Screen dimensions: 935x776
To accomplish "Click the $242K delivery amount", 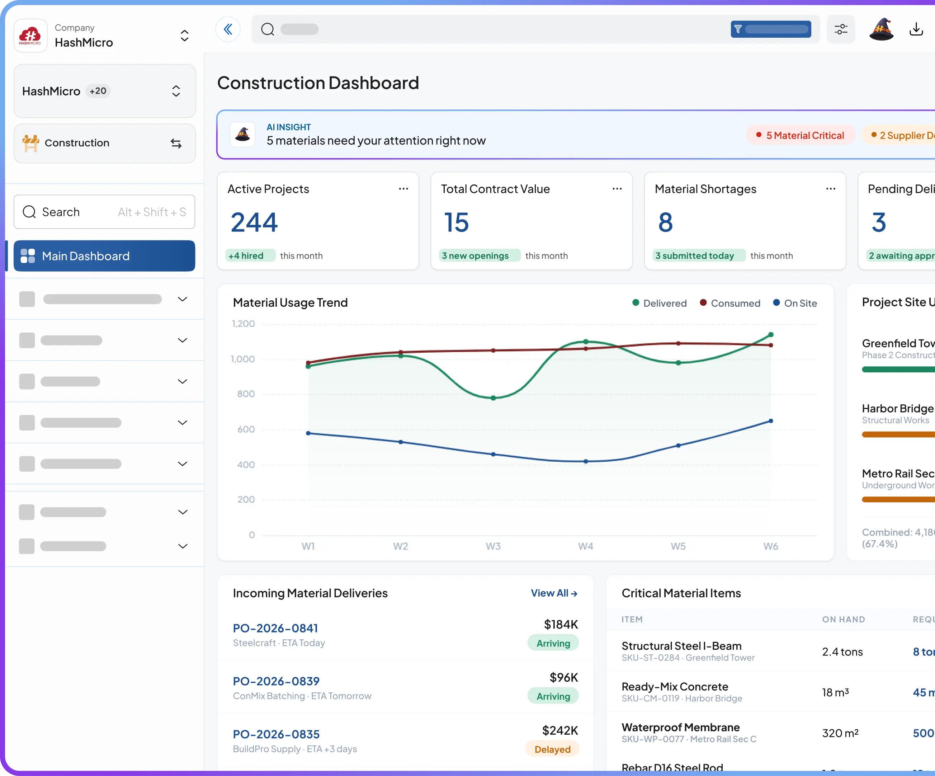I will pyautogui.click(x=559, y=730).
